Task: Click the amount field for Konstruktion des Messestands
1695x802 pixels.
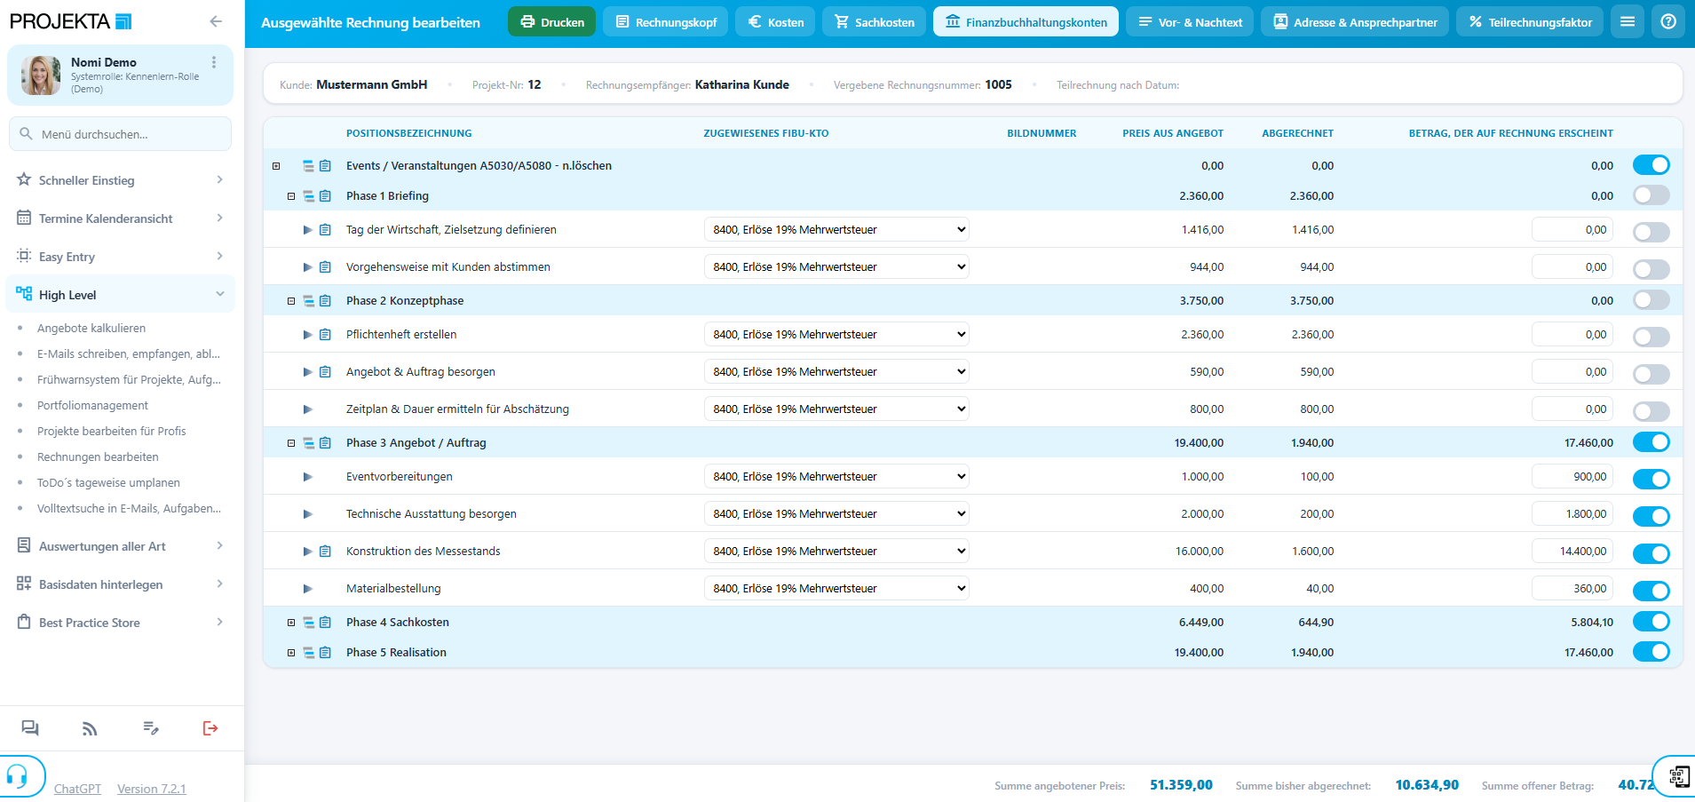Action: (1572, 551)
